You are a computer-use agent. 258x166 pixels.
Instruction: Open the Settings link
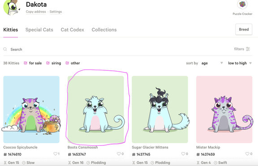(56, 12)
